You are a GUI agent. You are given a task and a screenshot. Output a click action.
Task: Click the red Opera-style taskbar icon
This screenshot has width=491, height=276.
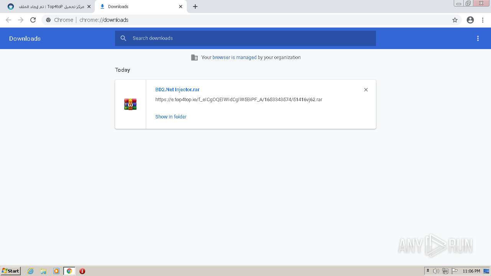pyautogui.click(x=82, y=271)
